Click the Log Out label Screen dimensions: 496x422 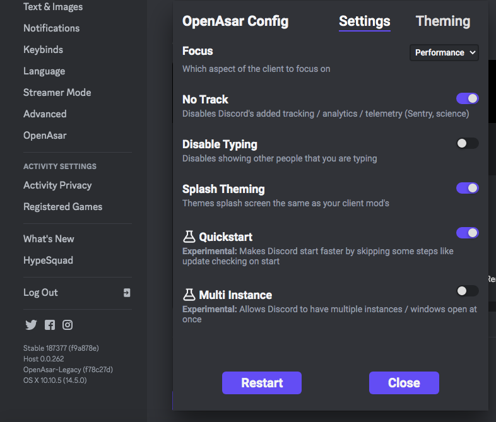click(x=40, y=293)
